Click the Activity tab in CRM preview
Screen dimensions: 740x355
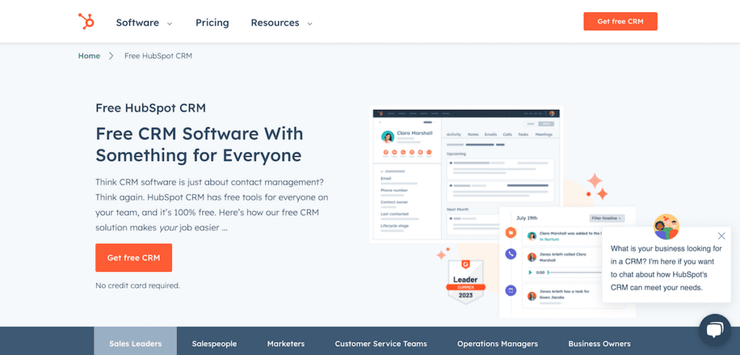(x=454, y=134)
